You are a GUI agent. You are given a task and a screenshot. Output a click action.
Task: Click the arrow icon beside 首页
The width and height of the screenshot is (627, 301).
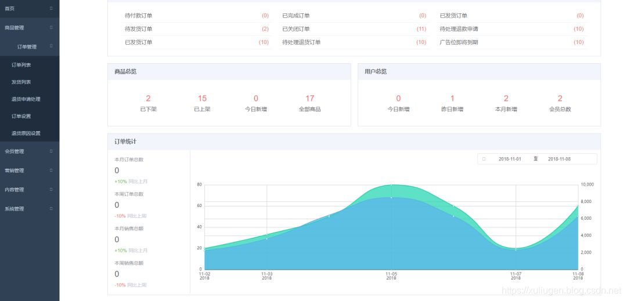(51, 8)
